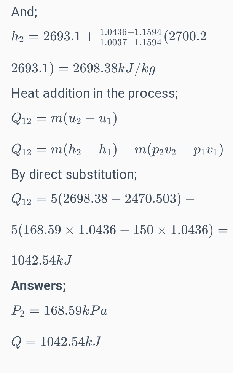This screenshot has height=373, width=233.
Task: Click the "And;" text at top
Action: tap(24, 12)
